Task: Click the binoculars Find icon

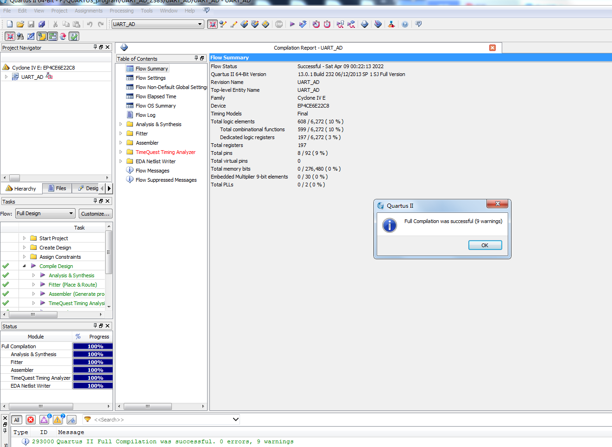Action: (20, 36)
